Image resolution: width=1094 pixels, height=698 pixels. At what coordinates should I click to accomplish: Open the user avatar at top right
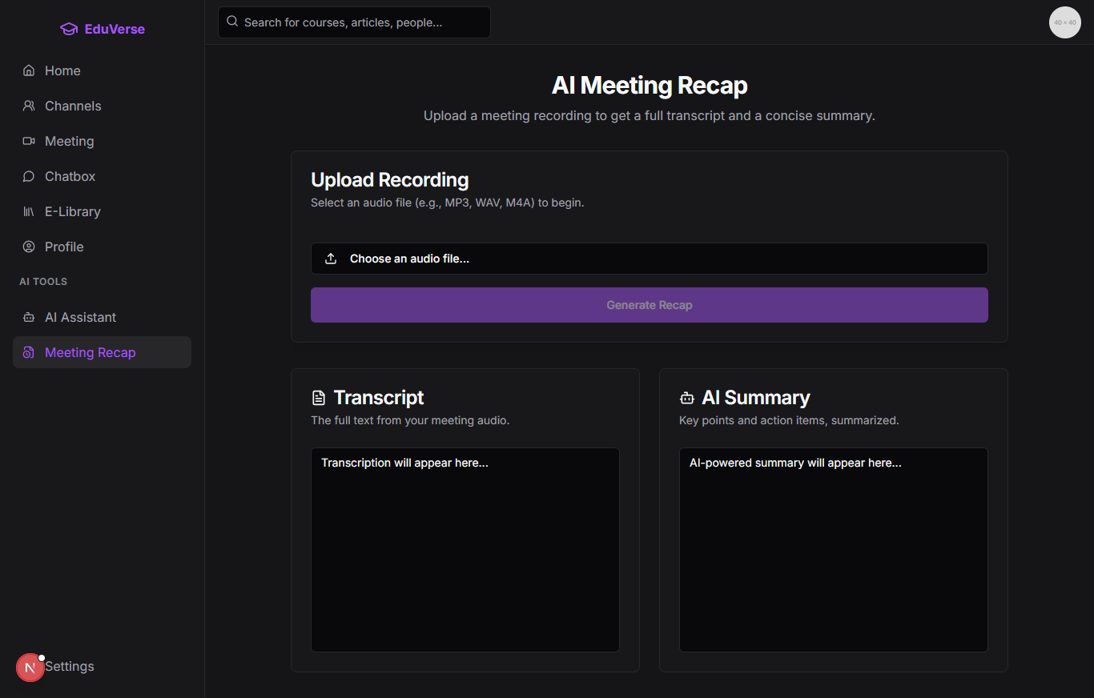[1065, 22]
